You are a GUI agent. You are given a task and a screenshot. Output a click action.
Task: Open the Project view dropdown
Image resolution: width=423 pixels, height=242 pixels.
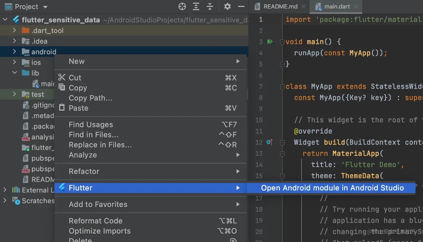(45, 7)
